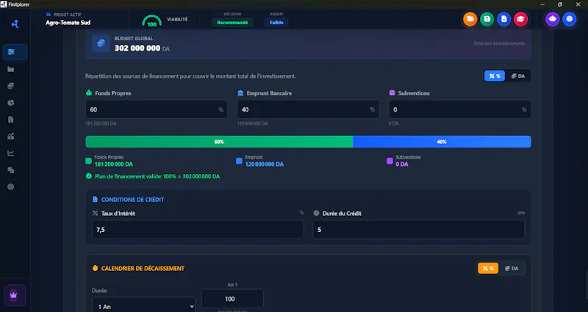Click the 181 200 000 DA legend amount
Image resolution: width=588 pixels, height=312 pixels.
tap(114, 164)
